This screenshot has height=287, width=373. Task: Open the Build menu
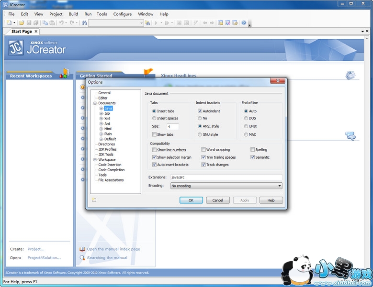[73, 14]
